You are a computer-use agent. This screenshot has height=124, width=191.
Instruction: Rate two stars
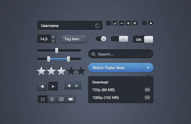pyautogui.click(x=51, y=71)
